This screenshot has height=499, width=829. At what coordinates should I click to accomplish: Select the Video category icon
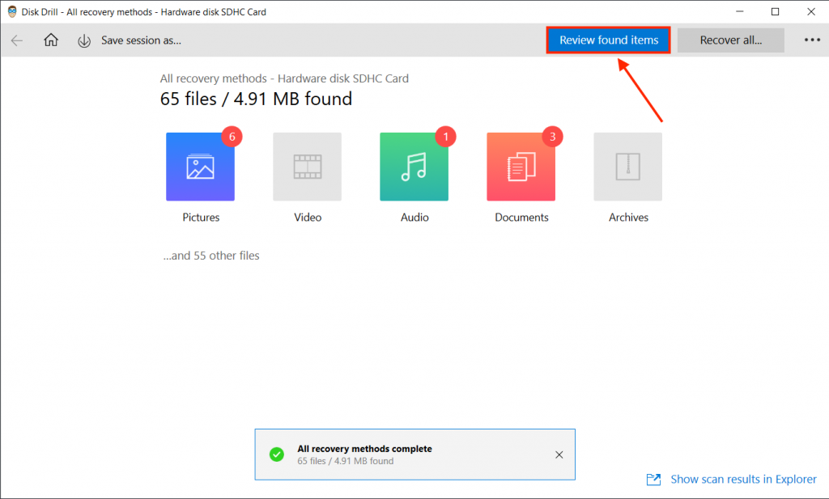pos(307,166)
